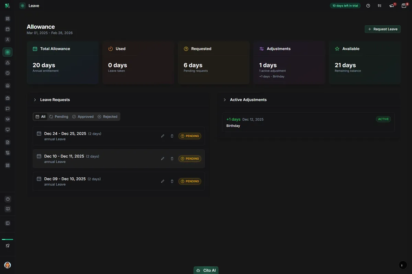The height and width of the screenshot is (274, 412).
Task: Switch to the Approved filter tab
Action: coord(83,116)
